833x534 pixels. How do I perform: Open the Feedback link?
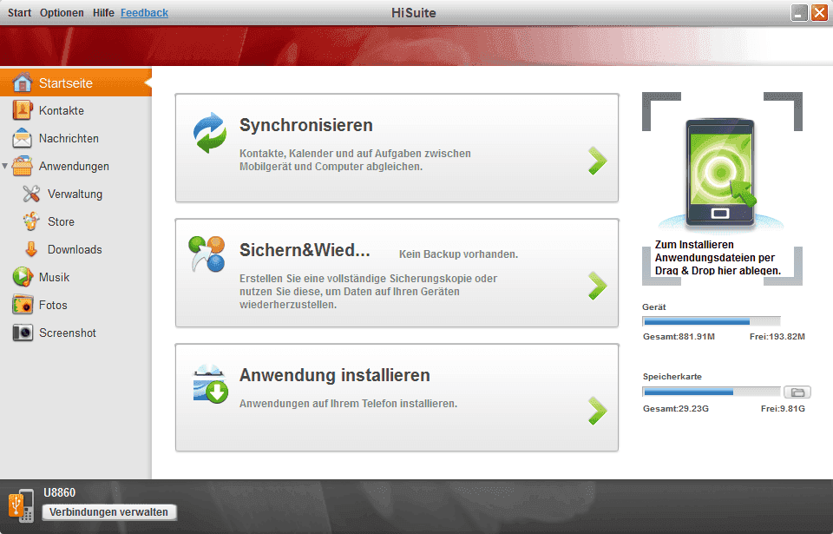click(144, 13)
